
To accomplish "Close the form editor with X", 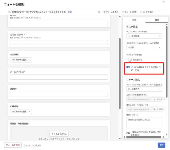I will click(163, 2).
